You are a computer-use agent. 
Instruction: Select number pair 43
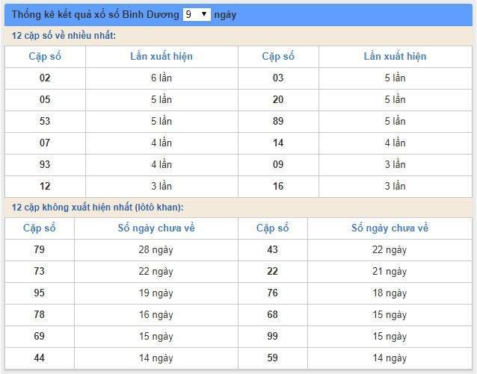(272, 249)
